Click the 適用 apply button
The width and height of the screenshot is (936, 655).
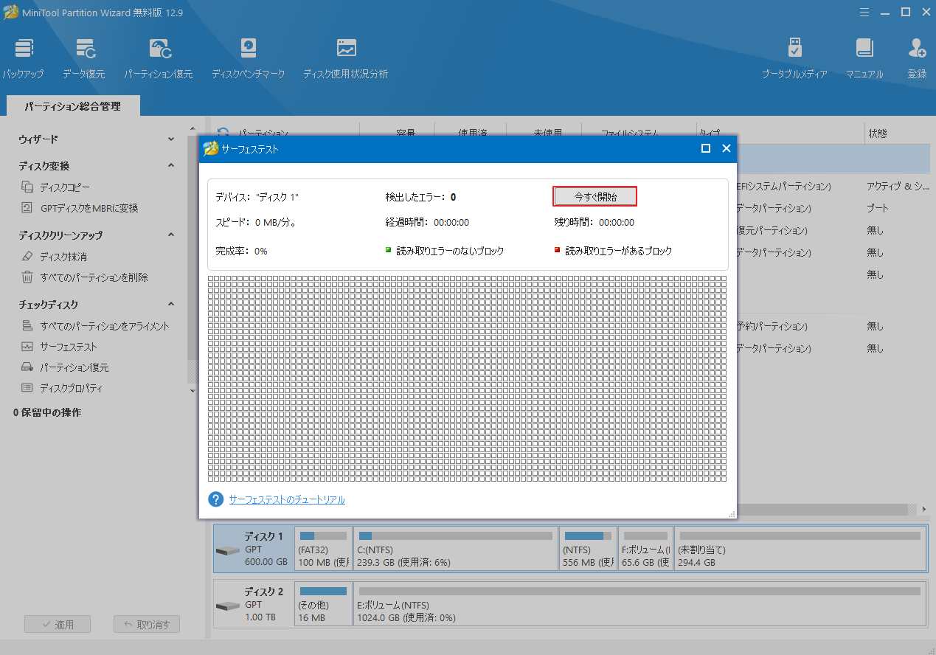tap(58, 624)
